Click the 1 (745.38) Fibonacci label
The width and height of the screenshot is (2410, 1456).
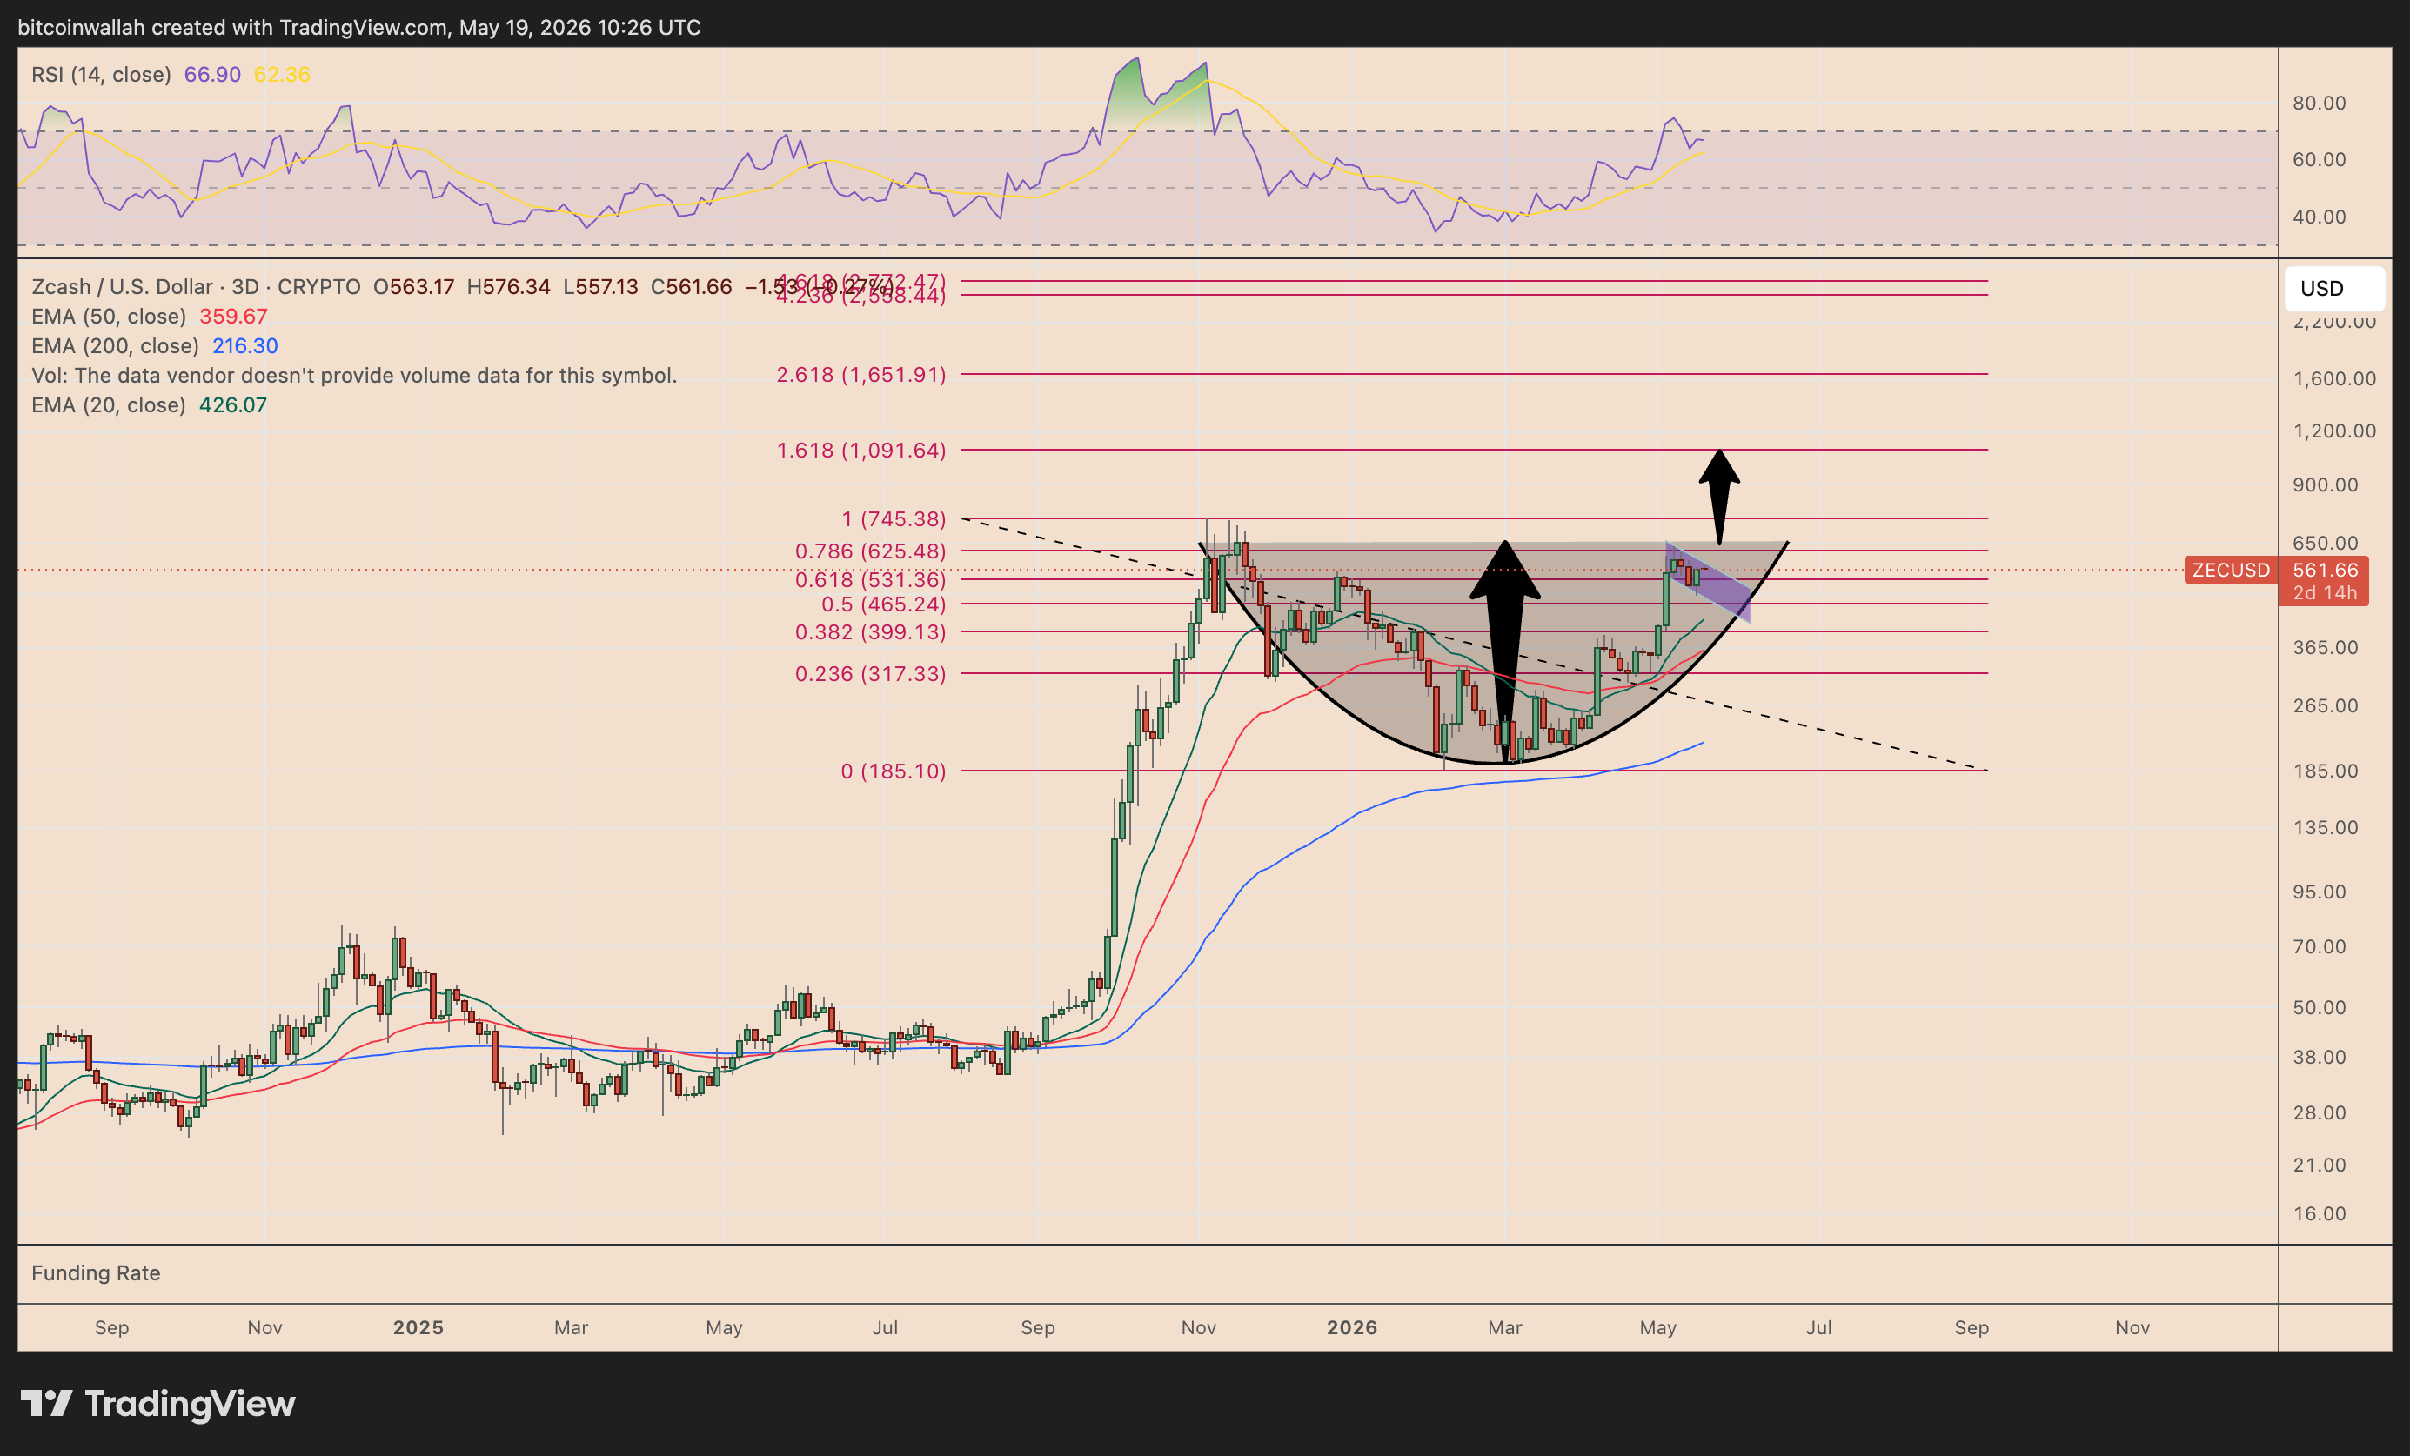[893, 518]
